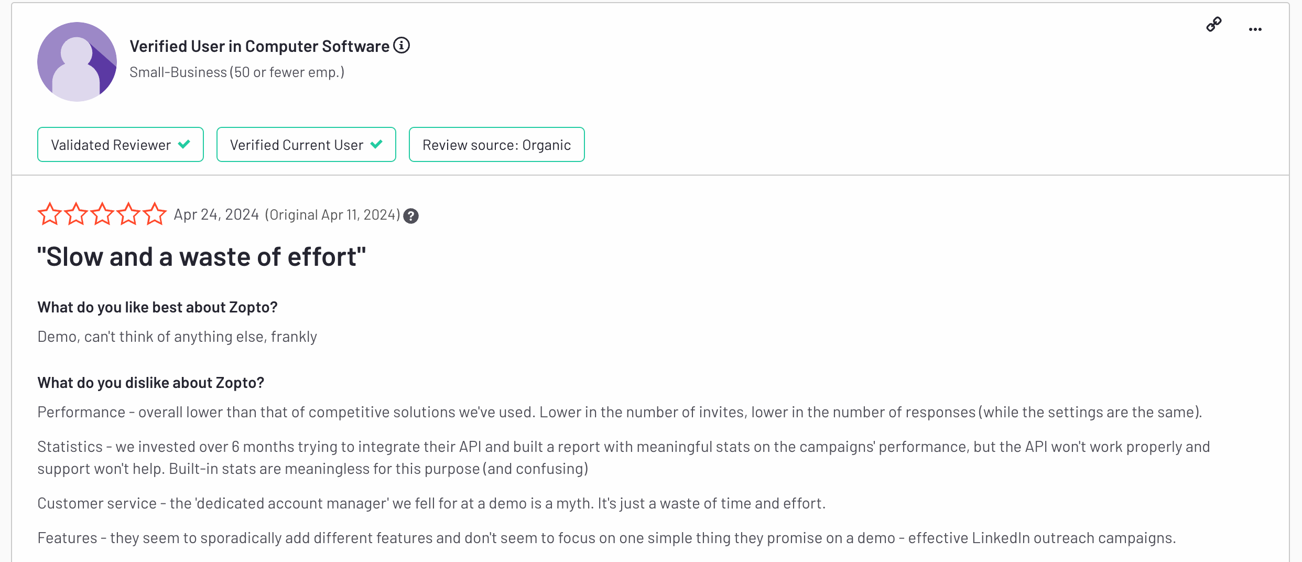The height and width of the screenshot is (562, 1302).
Task: Click the third rating star
Action: click(x=102, y=214)
